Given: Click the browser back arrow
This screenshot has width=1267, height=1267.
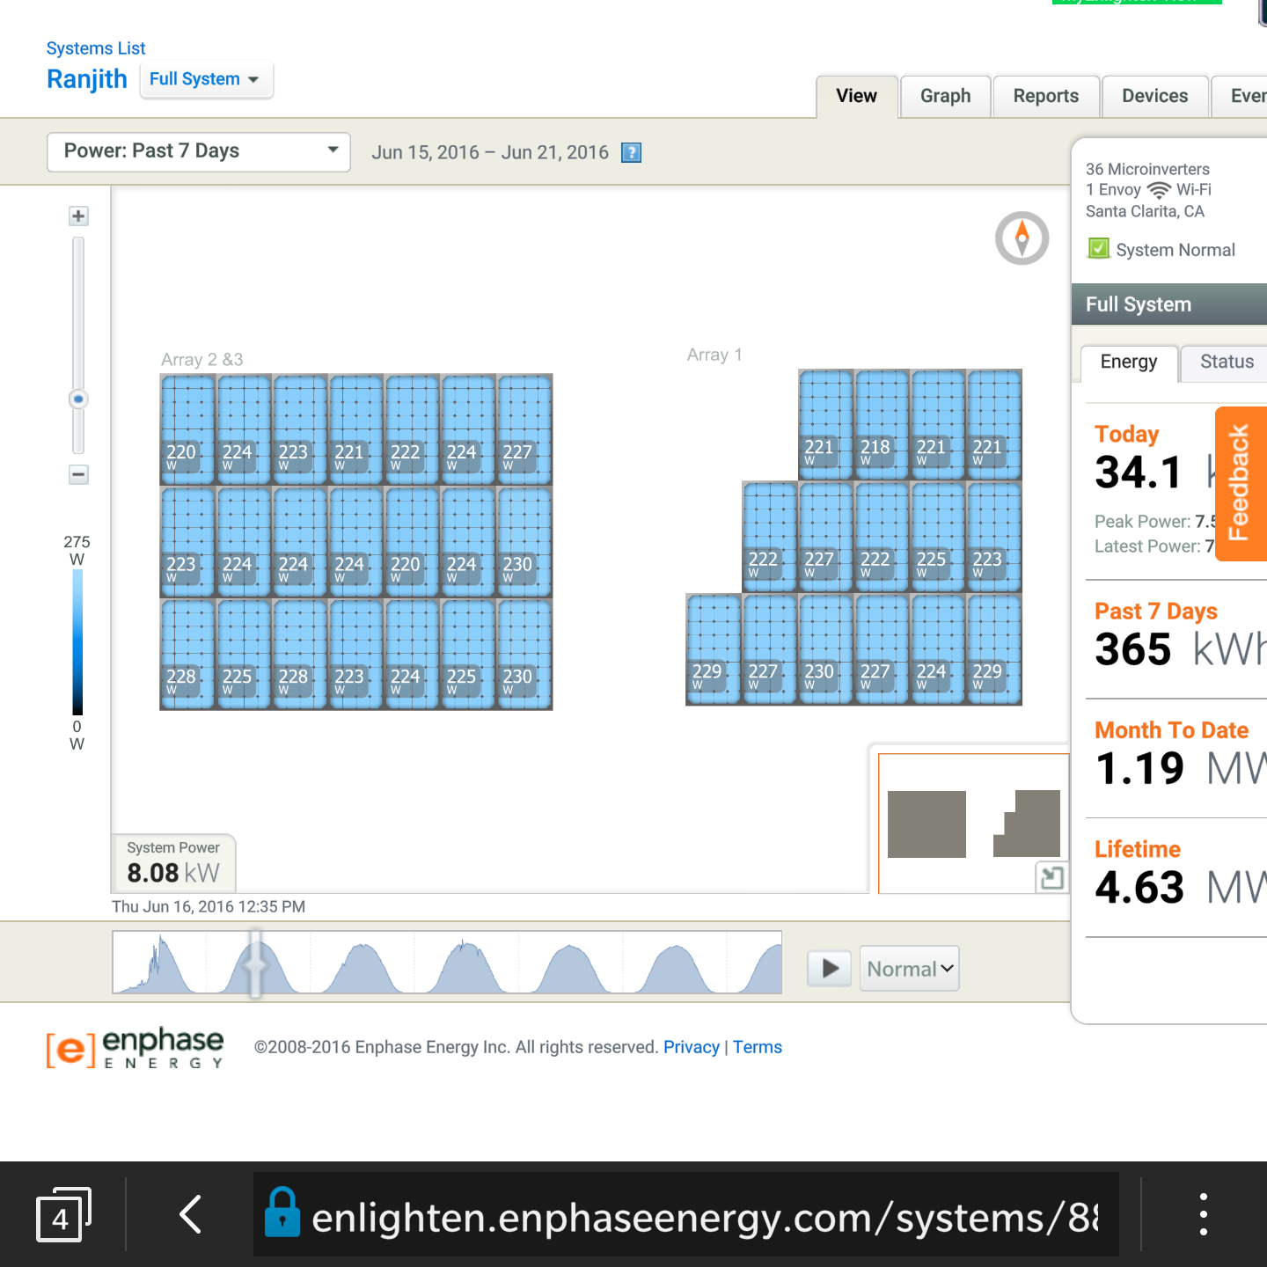Looking at the screenshot, I should (191, 1215).
